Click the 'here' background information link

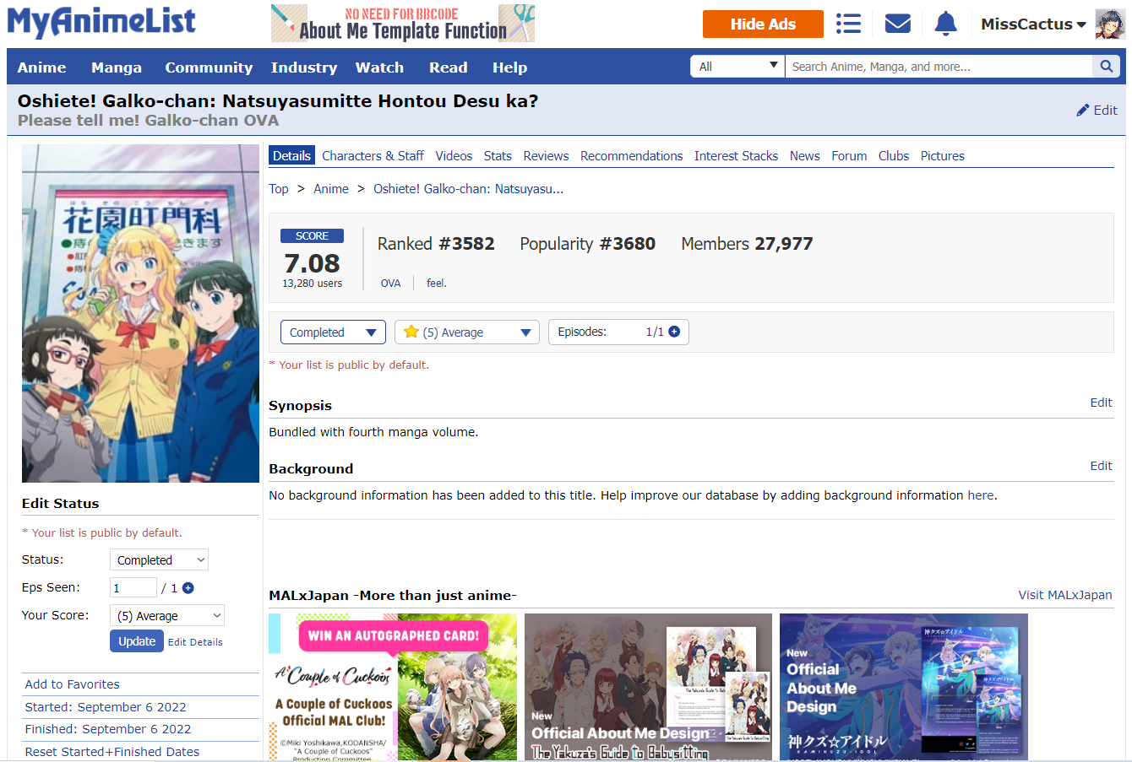click(x=981, y=495)
